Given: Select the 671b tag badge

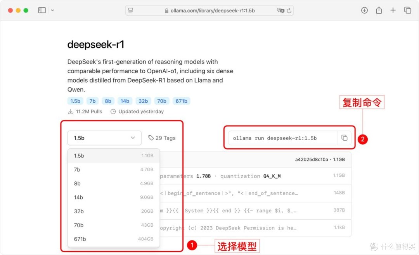Looking at the screenshot, I should point(182,101).
